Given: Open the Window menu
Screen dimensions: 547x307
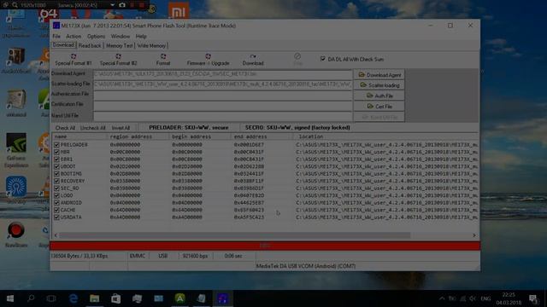Looking at the screenshot, I should coord(120,36).
